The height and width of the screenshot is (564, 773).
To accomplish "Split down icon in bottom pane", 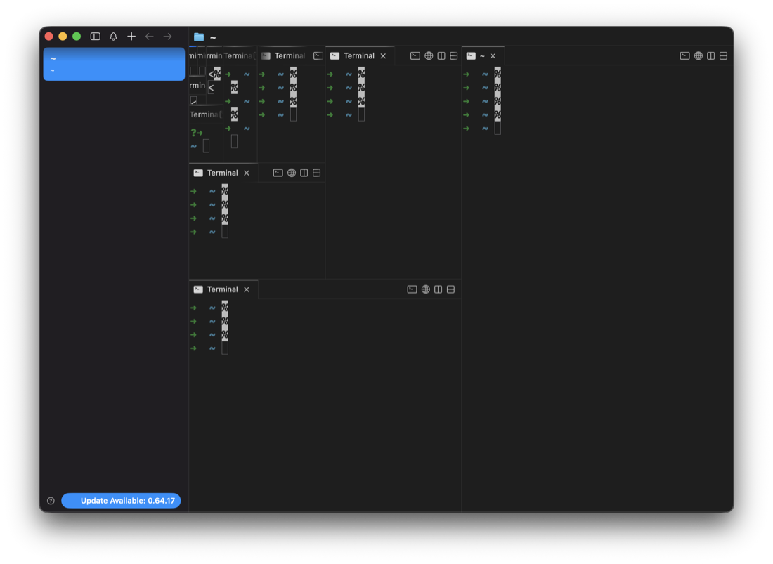I will coord(450,289).
